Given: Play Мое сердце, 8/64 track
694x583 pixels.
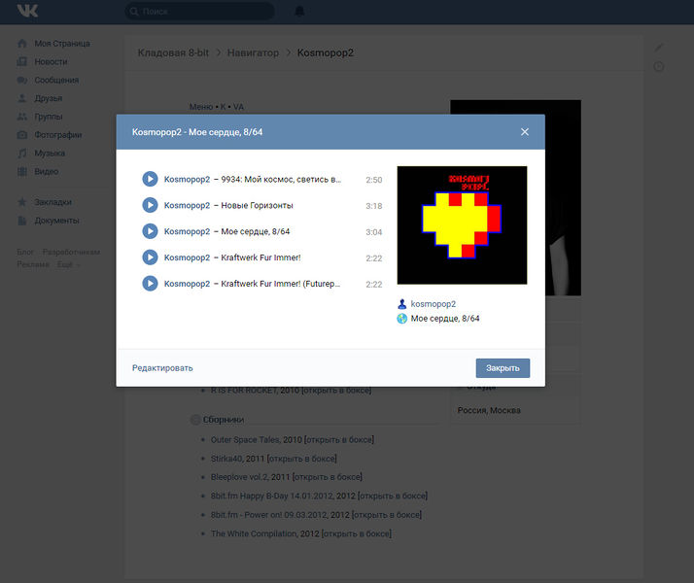Looking at the screenshot, I should point(150,231).
